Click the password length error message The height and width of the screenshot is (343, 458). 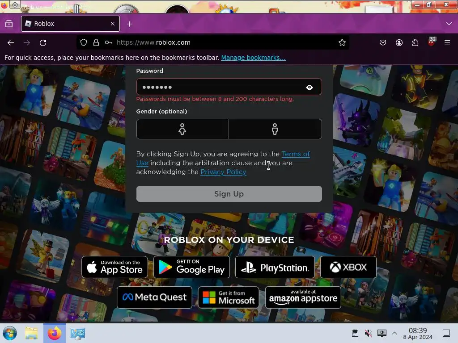pyautogui.click(x=215, y=99)
